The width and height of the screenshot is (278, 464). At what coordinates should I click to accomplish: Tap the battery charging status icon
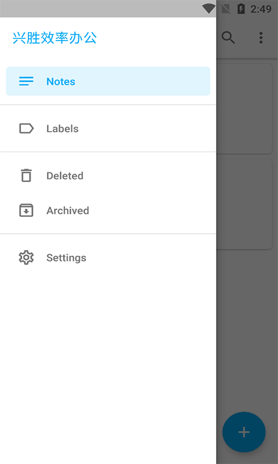point(241,9)
